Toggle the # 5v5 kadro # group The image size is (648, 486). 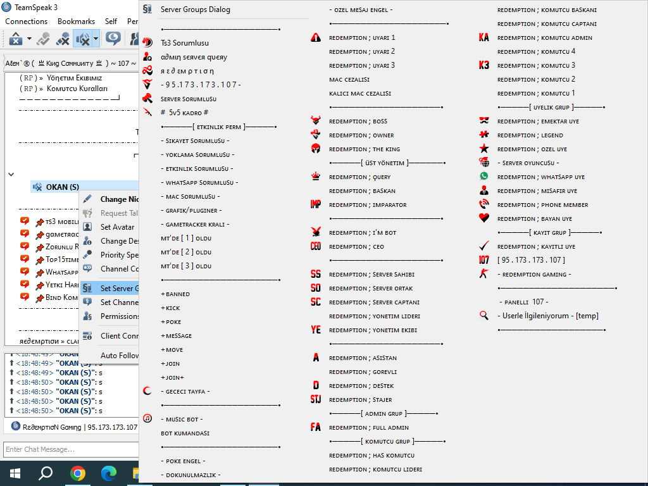click(x=184, y=113)
